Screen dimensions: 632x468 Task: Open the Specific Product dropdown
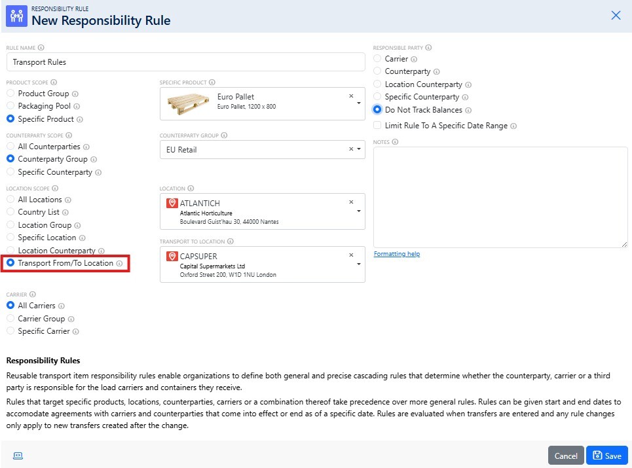click(358, 103)
